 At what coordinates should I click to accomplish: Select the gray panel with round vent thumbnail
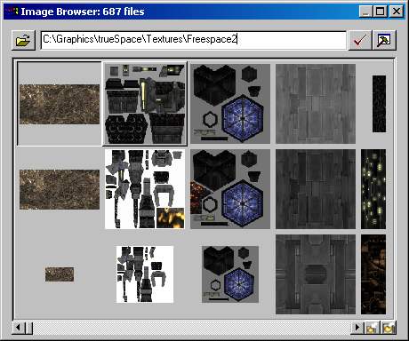(316, 274)
